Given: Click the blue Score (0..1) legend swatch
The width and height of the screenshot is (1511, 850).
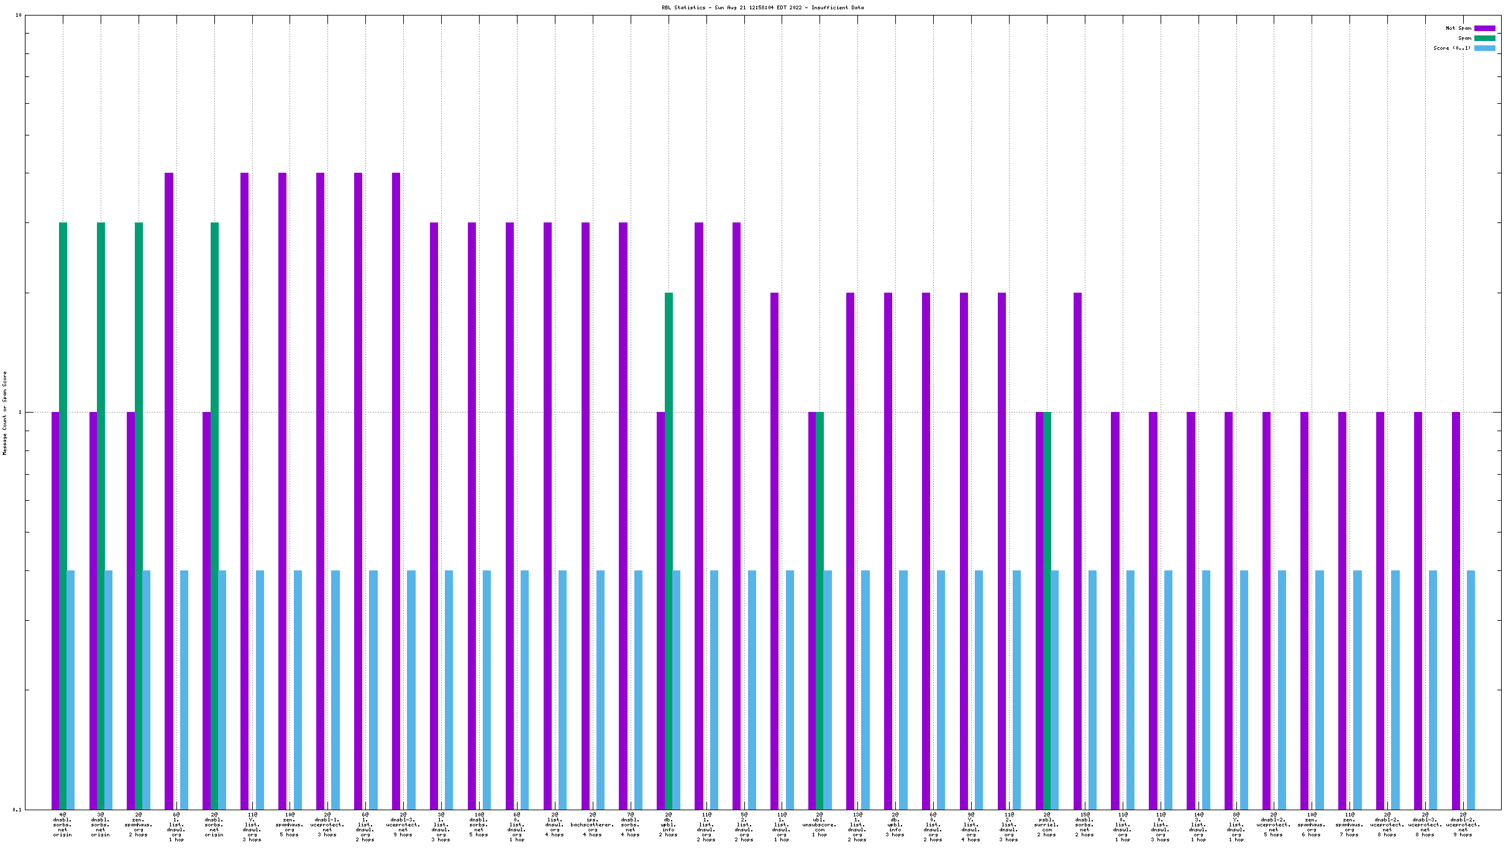Looking at the screenshot, I should click(x=1484, y=48).
